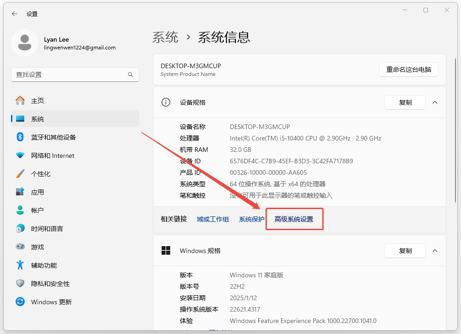Open the 高级系统设置 link
The width and height of the screenshot is (461, 334).
(294, 219)
